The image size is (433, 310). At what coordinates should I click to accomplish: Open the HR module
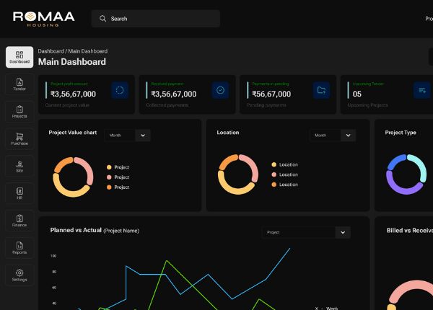pyautogui.click(x=19, y=192)
